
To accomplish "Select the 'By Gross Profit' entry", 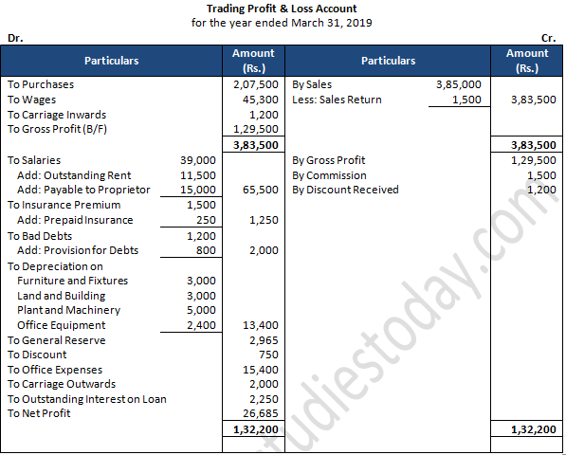I will (x=328, y=160).
